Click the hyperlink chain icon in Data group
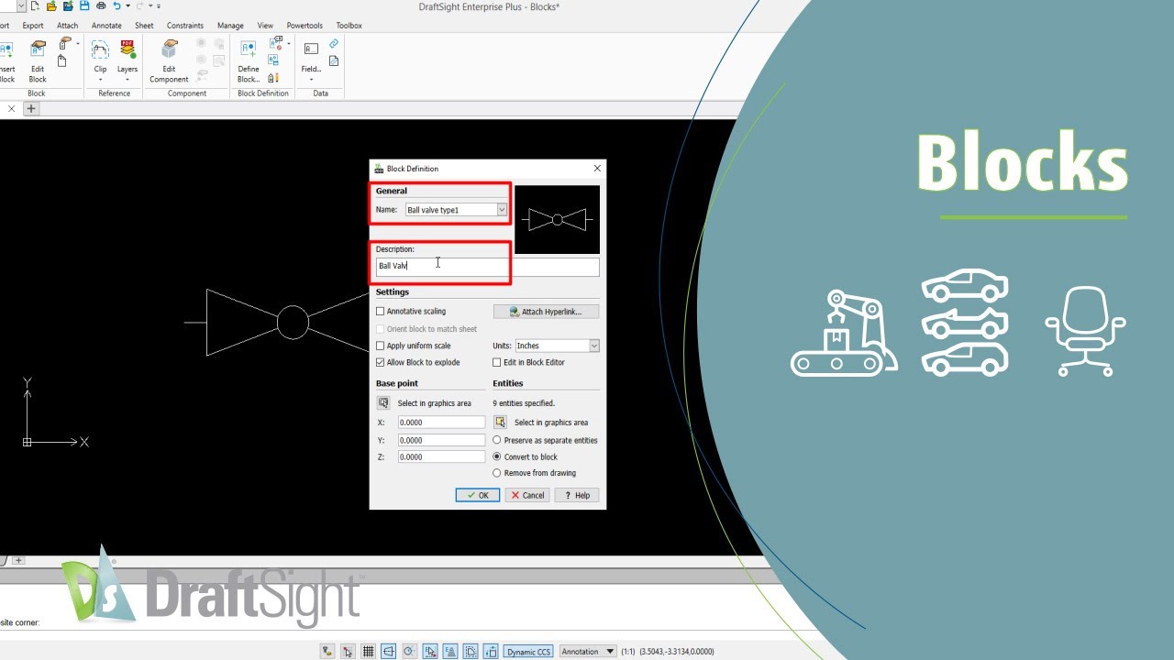The height and width of the screenshot is (660, 1174). pos(334,44)
